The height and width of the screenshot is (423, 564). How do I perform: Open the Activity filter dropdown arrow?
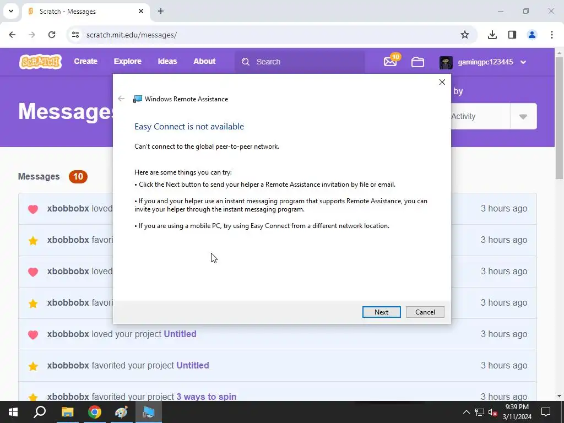[523, 116]
